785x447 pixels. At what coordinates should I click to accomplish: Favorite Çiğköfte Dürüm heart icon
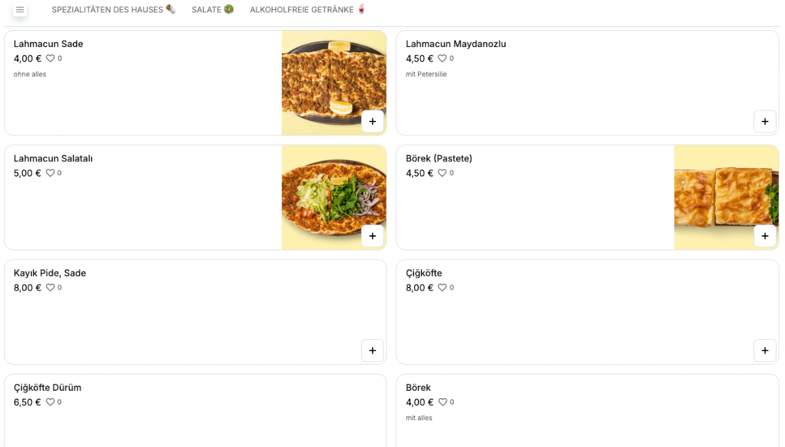click(x=50, y=402)
